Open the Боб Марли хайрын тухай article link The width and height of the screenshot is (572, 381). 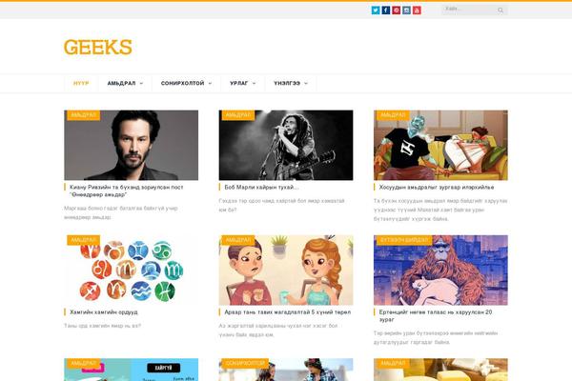pyautogui.click(x=261, y=187)
